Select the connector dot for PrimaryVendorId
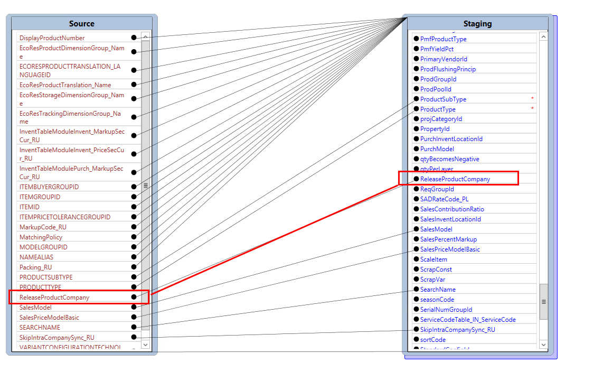 pyautogui.click(x=417, y=59)
